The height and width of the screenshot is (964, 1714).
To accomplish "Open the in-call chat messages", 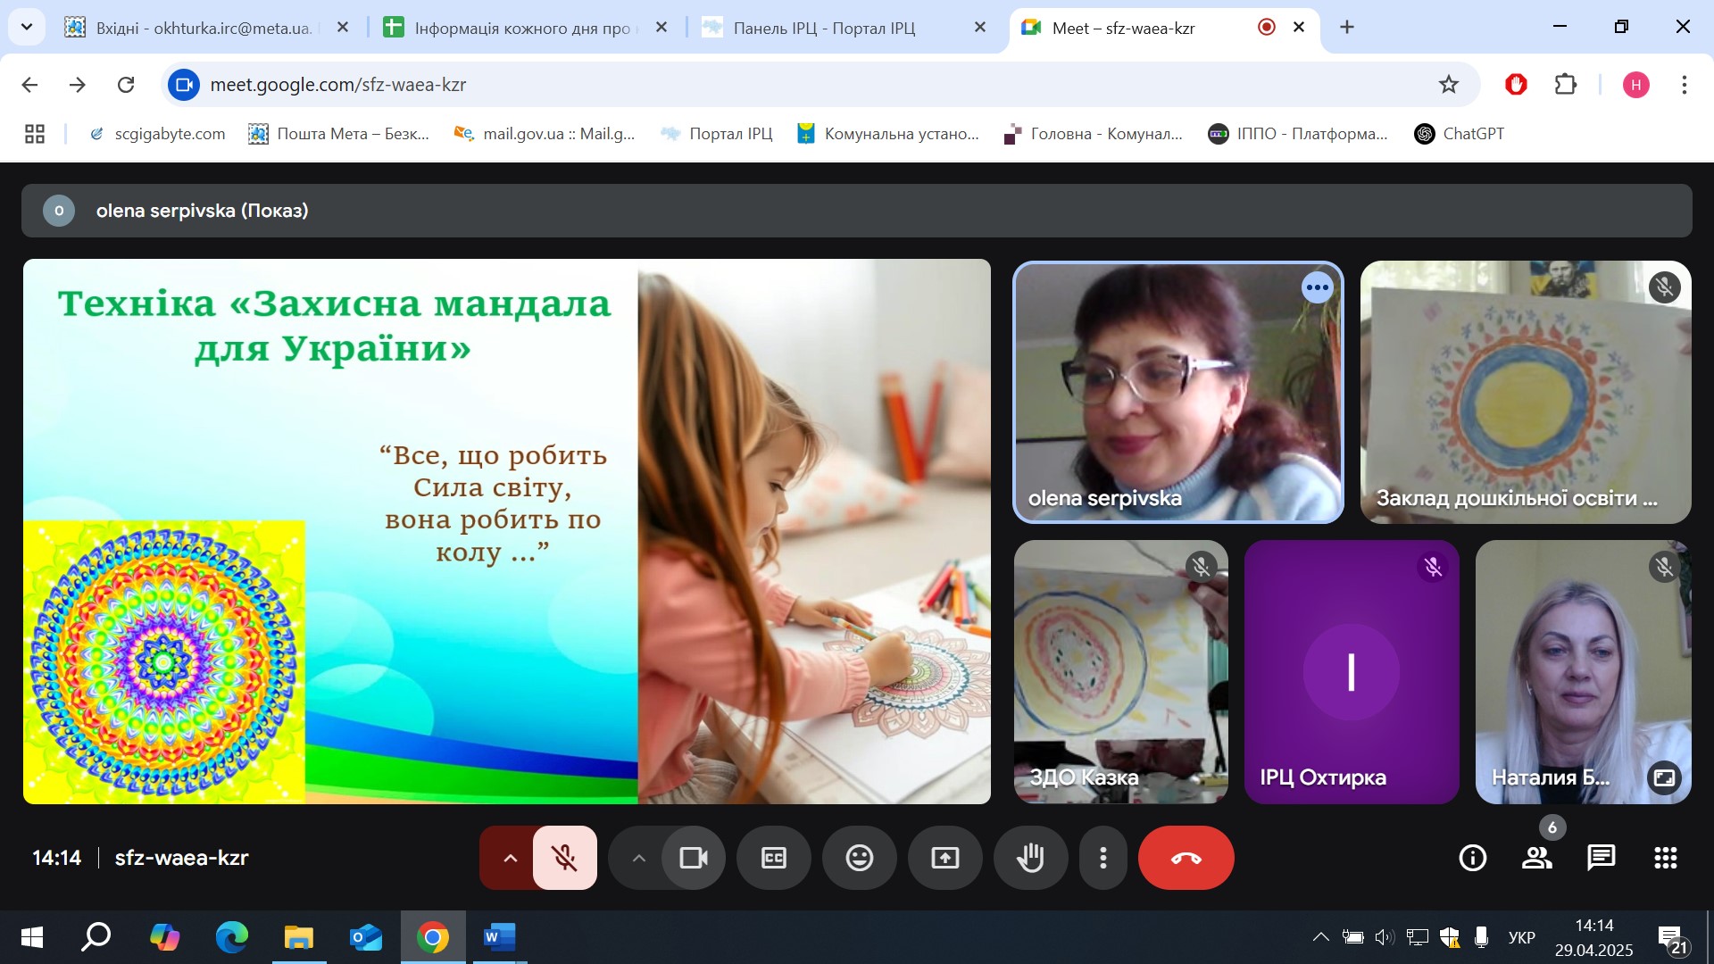I will click(1601, 858).
